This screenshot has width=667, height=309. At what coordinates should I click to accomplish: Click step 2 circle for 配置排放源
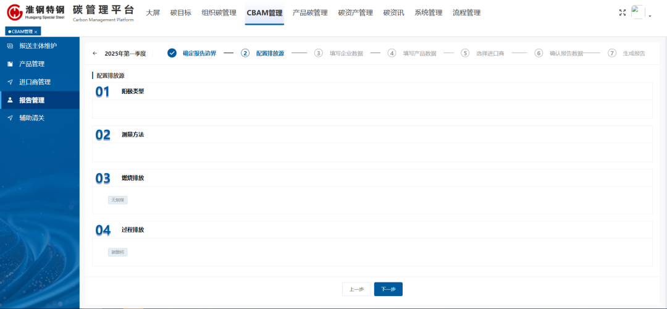pos(245,53)
